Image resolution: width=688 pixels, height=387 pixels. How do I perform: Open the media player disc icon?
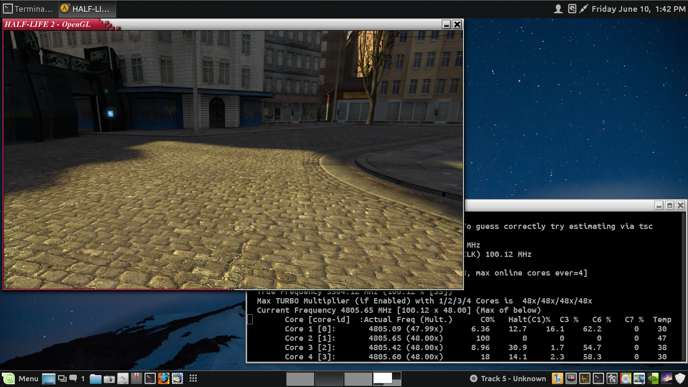(x=473, y=379)
